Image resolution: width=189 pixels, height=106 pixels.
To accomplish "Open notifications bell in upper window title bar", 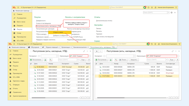I will [145, 7].
